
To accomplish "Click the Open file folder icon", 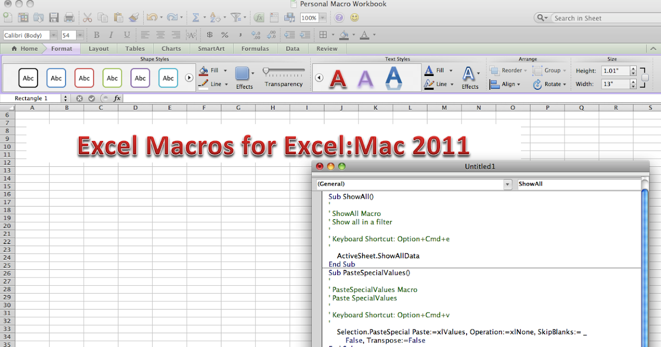I will [38, 18].
